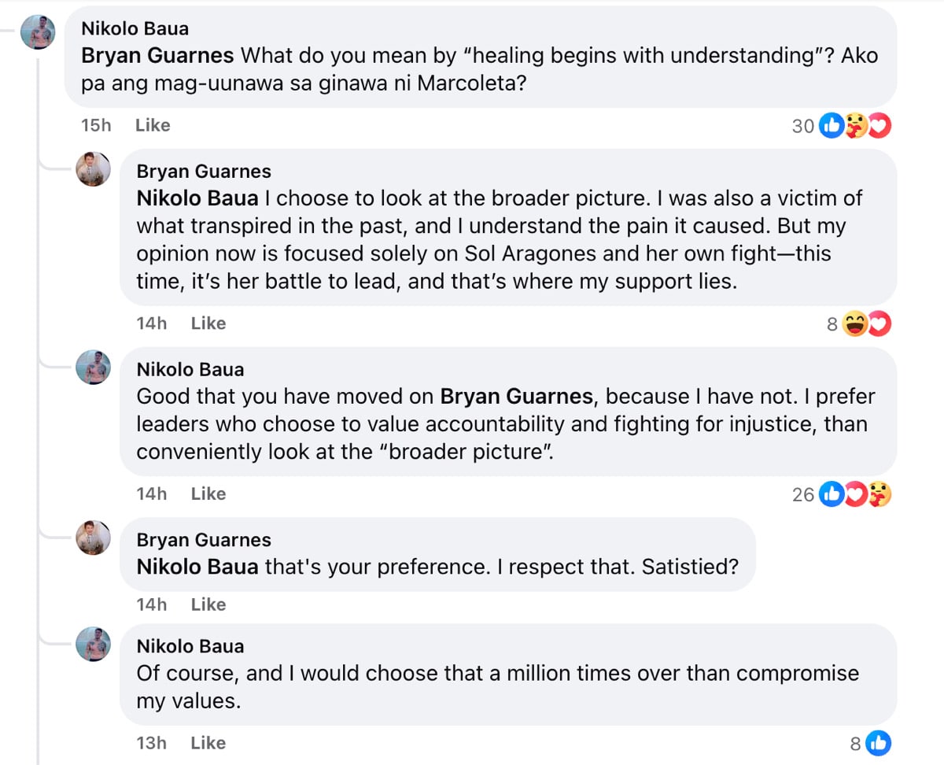Like the "that's your preference" reply
Screen dimensions: 944x765
[x=208, y=604]
